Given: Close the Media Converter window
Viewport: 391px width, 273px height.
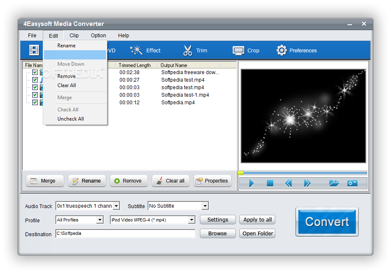Looking at the screenshot, I should pos(364,24).
